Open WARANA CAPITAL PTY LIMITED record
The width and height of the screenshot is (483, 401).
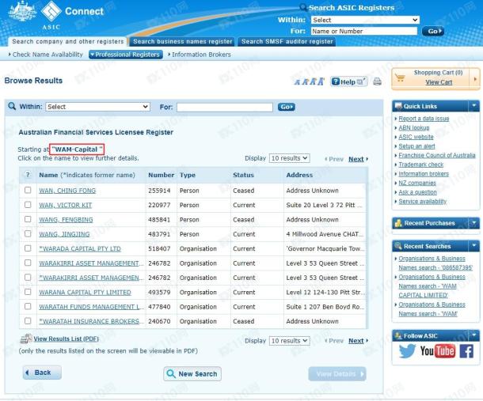point(85,293)
